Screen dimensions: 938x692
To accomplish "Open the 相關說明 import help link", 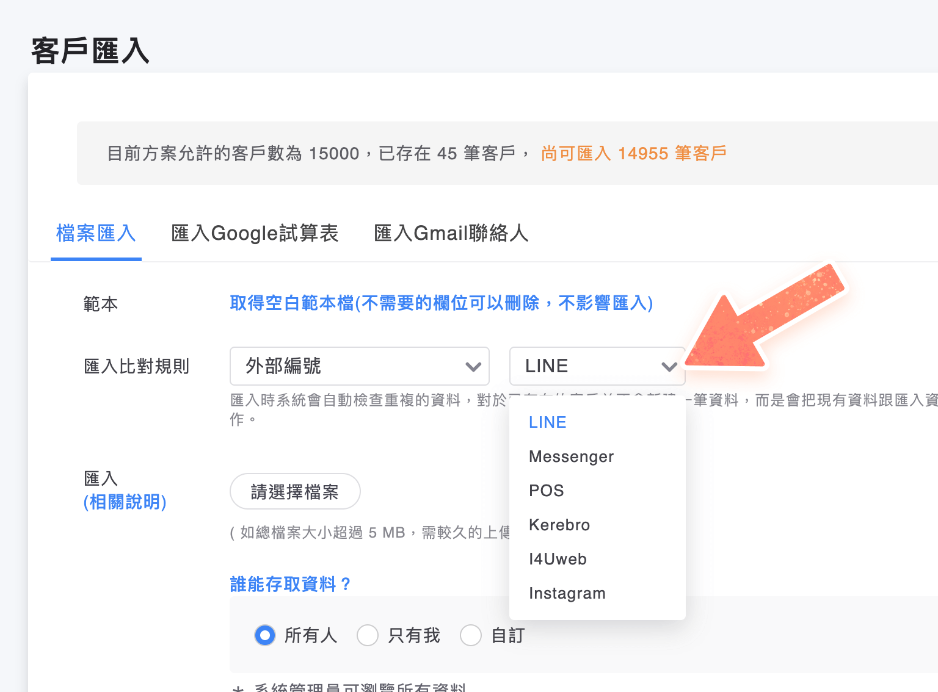I will coord(125,502).
